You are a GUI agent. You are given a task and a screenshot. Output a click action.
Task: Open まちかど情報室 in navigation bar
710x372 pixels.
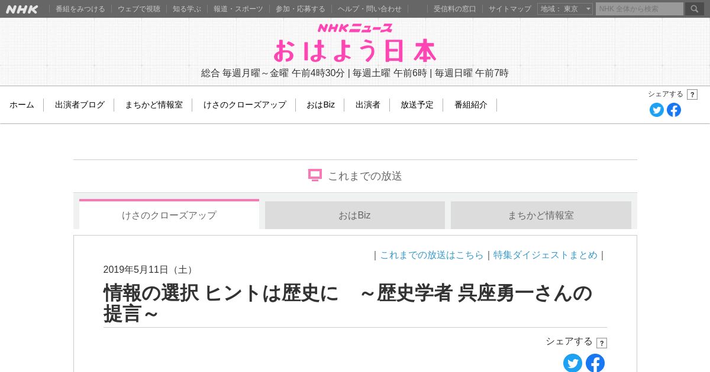point(154,105)
